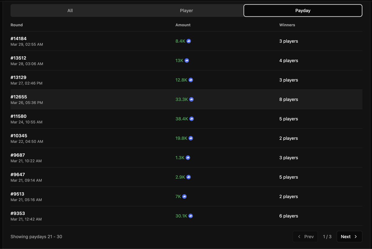
Task: Click the Prev page button
Action: [305, 237]
